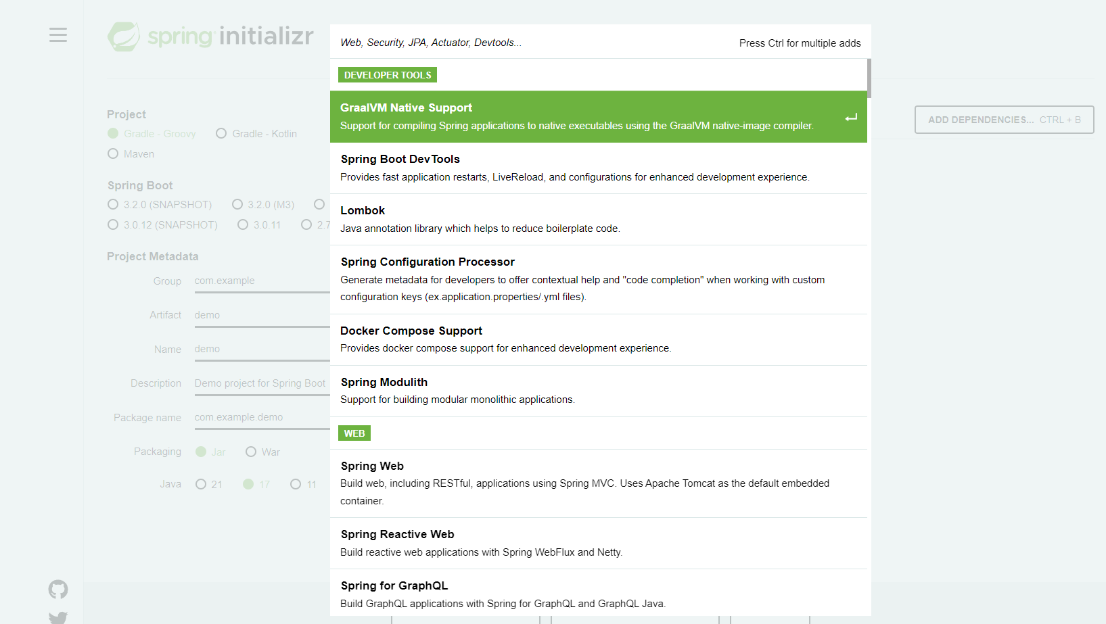Click the Developer Tools category label
1106x624 pixels.
(x=388, y=75)
